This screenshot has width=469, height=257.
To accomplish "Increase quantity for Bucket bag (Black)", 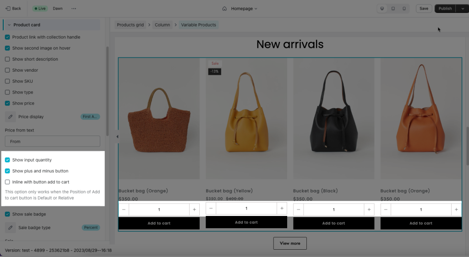I will pyautogui.click(x=369, y=210).
